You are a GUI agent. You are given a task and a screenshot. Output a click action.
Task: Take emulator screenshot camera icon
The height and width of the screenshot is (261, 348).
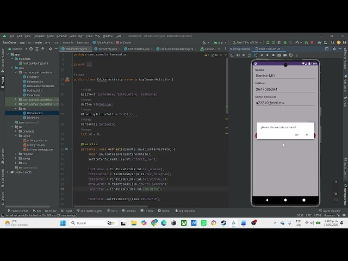click(x=279, y=55)
